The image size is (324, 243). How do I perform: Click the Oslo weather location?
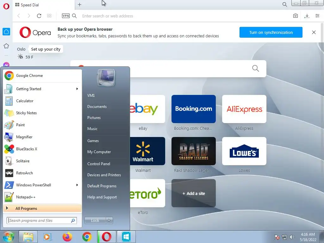tap(21, 49)
